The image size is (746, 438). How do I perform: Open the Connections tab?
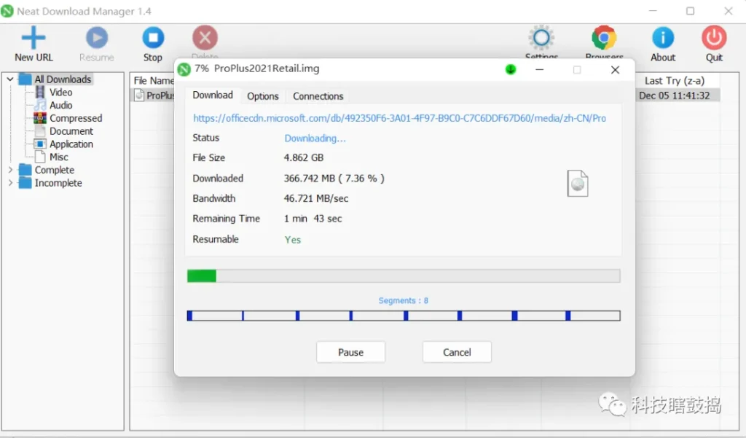318,96
